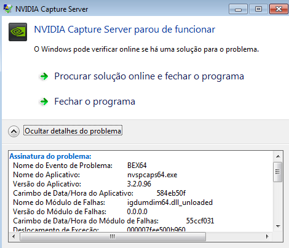Click the vertical scrollbar thumb in details

point(278,172)
